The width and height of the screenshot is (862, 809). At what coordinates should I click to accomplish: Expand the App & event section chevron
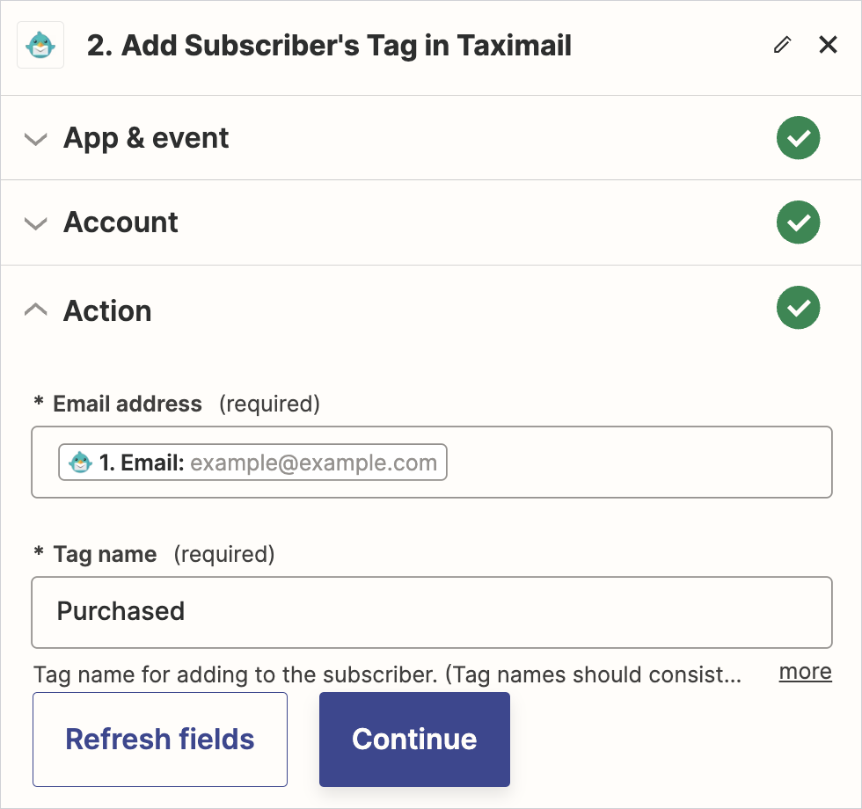tap(35, 139)
